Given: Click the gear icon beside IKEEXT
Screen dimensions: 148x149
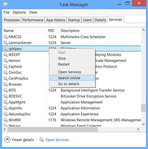Looking at the screenshot, I should pyautogui.click(x=6, y=55).
